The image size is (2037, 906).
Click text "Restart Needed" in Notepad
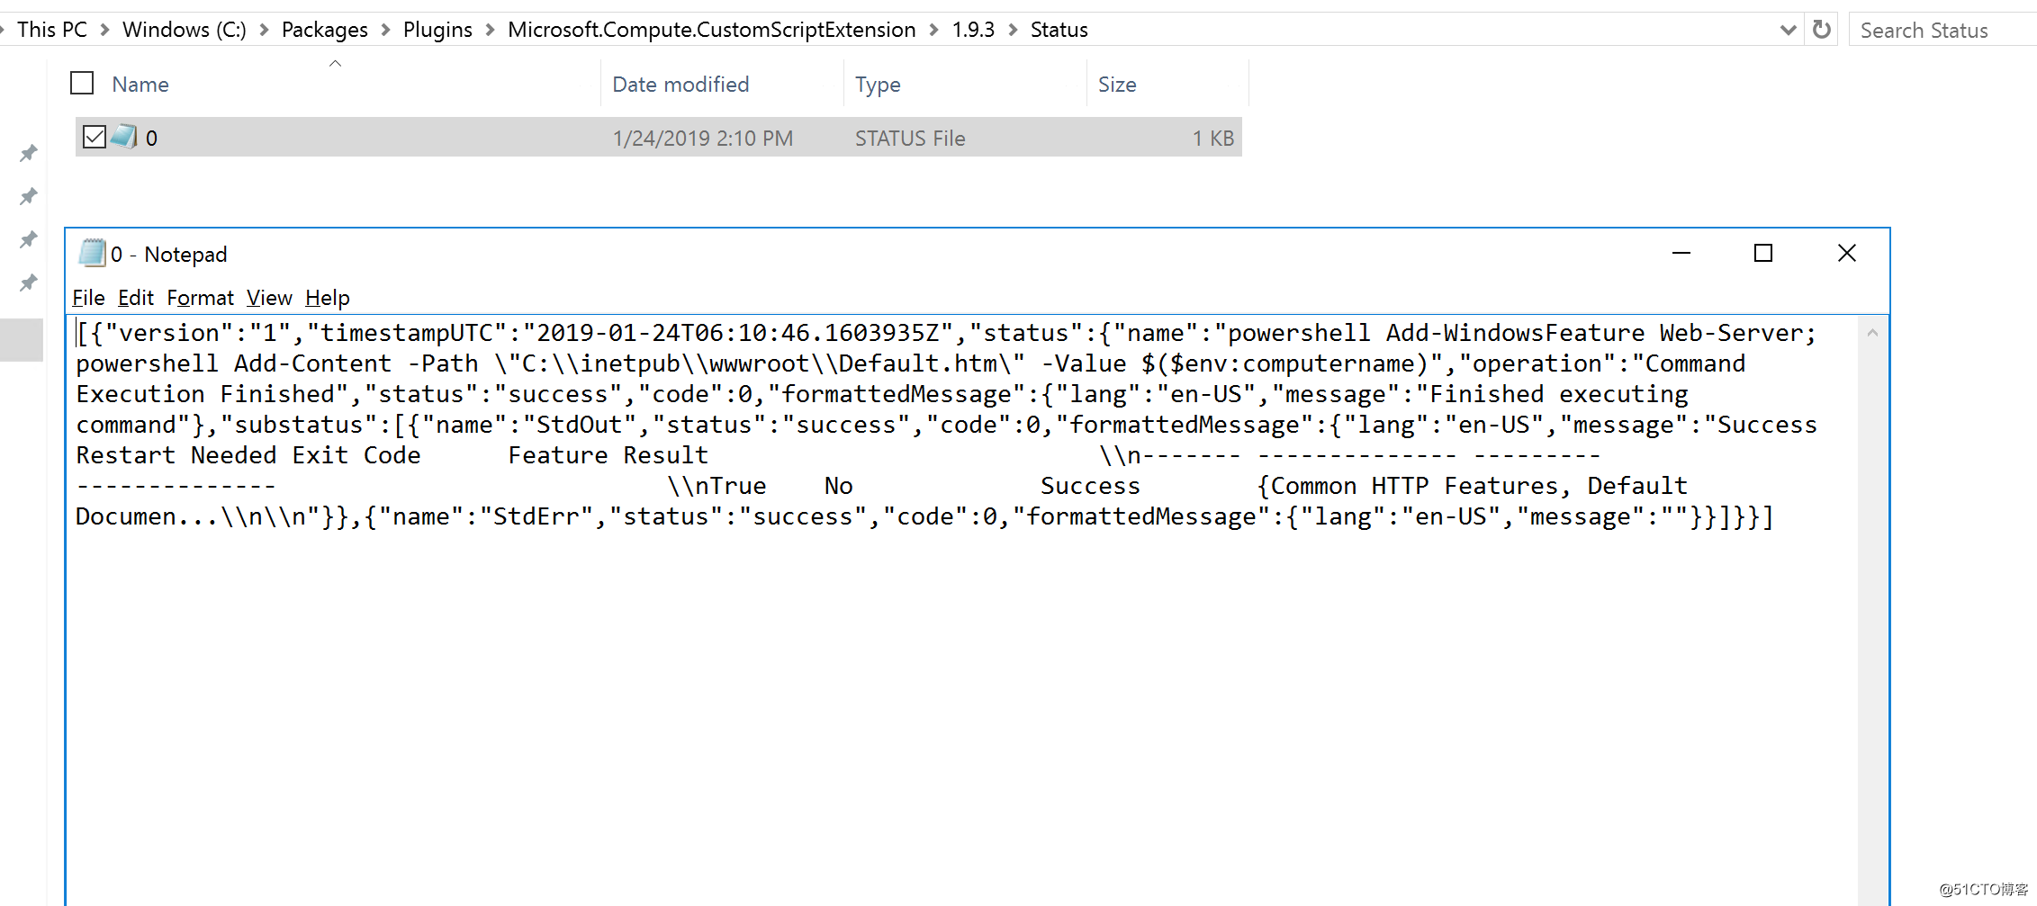[176, 455]
